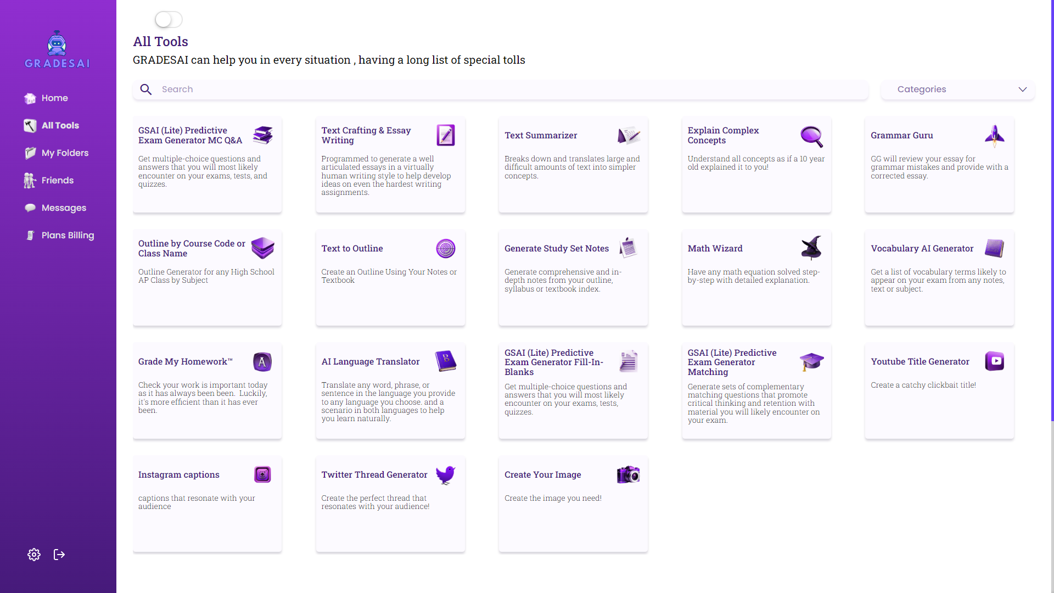Go to Home in sidebar
Viewport: 1054px width, 593px height.
click(x=54, y=98)
